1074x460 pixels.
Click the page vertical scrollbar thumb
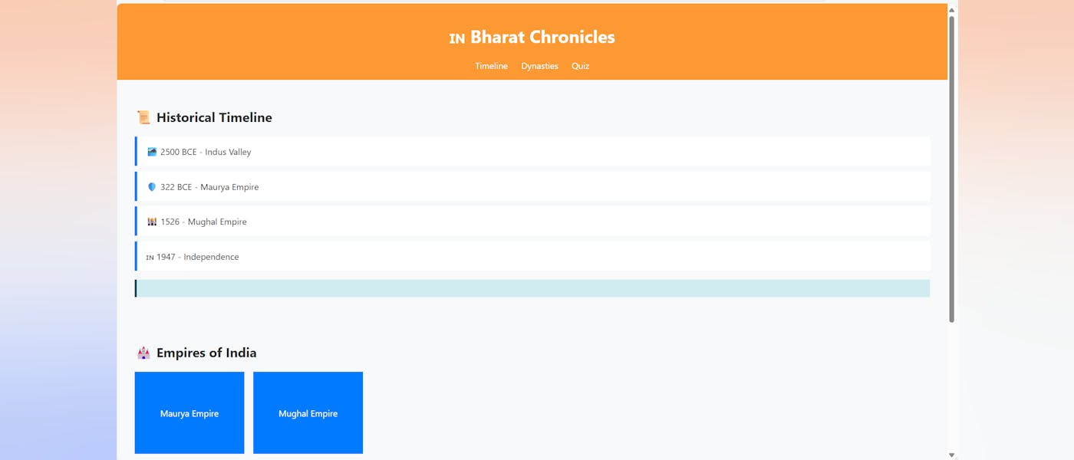952,169
